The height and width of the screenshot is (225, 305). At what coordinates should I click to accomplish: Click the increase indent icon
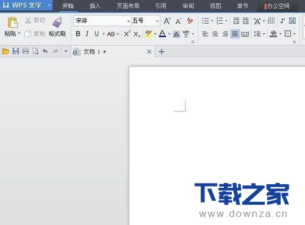tap(246, 21)
